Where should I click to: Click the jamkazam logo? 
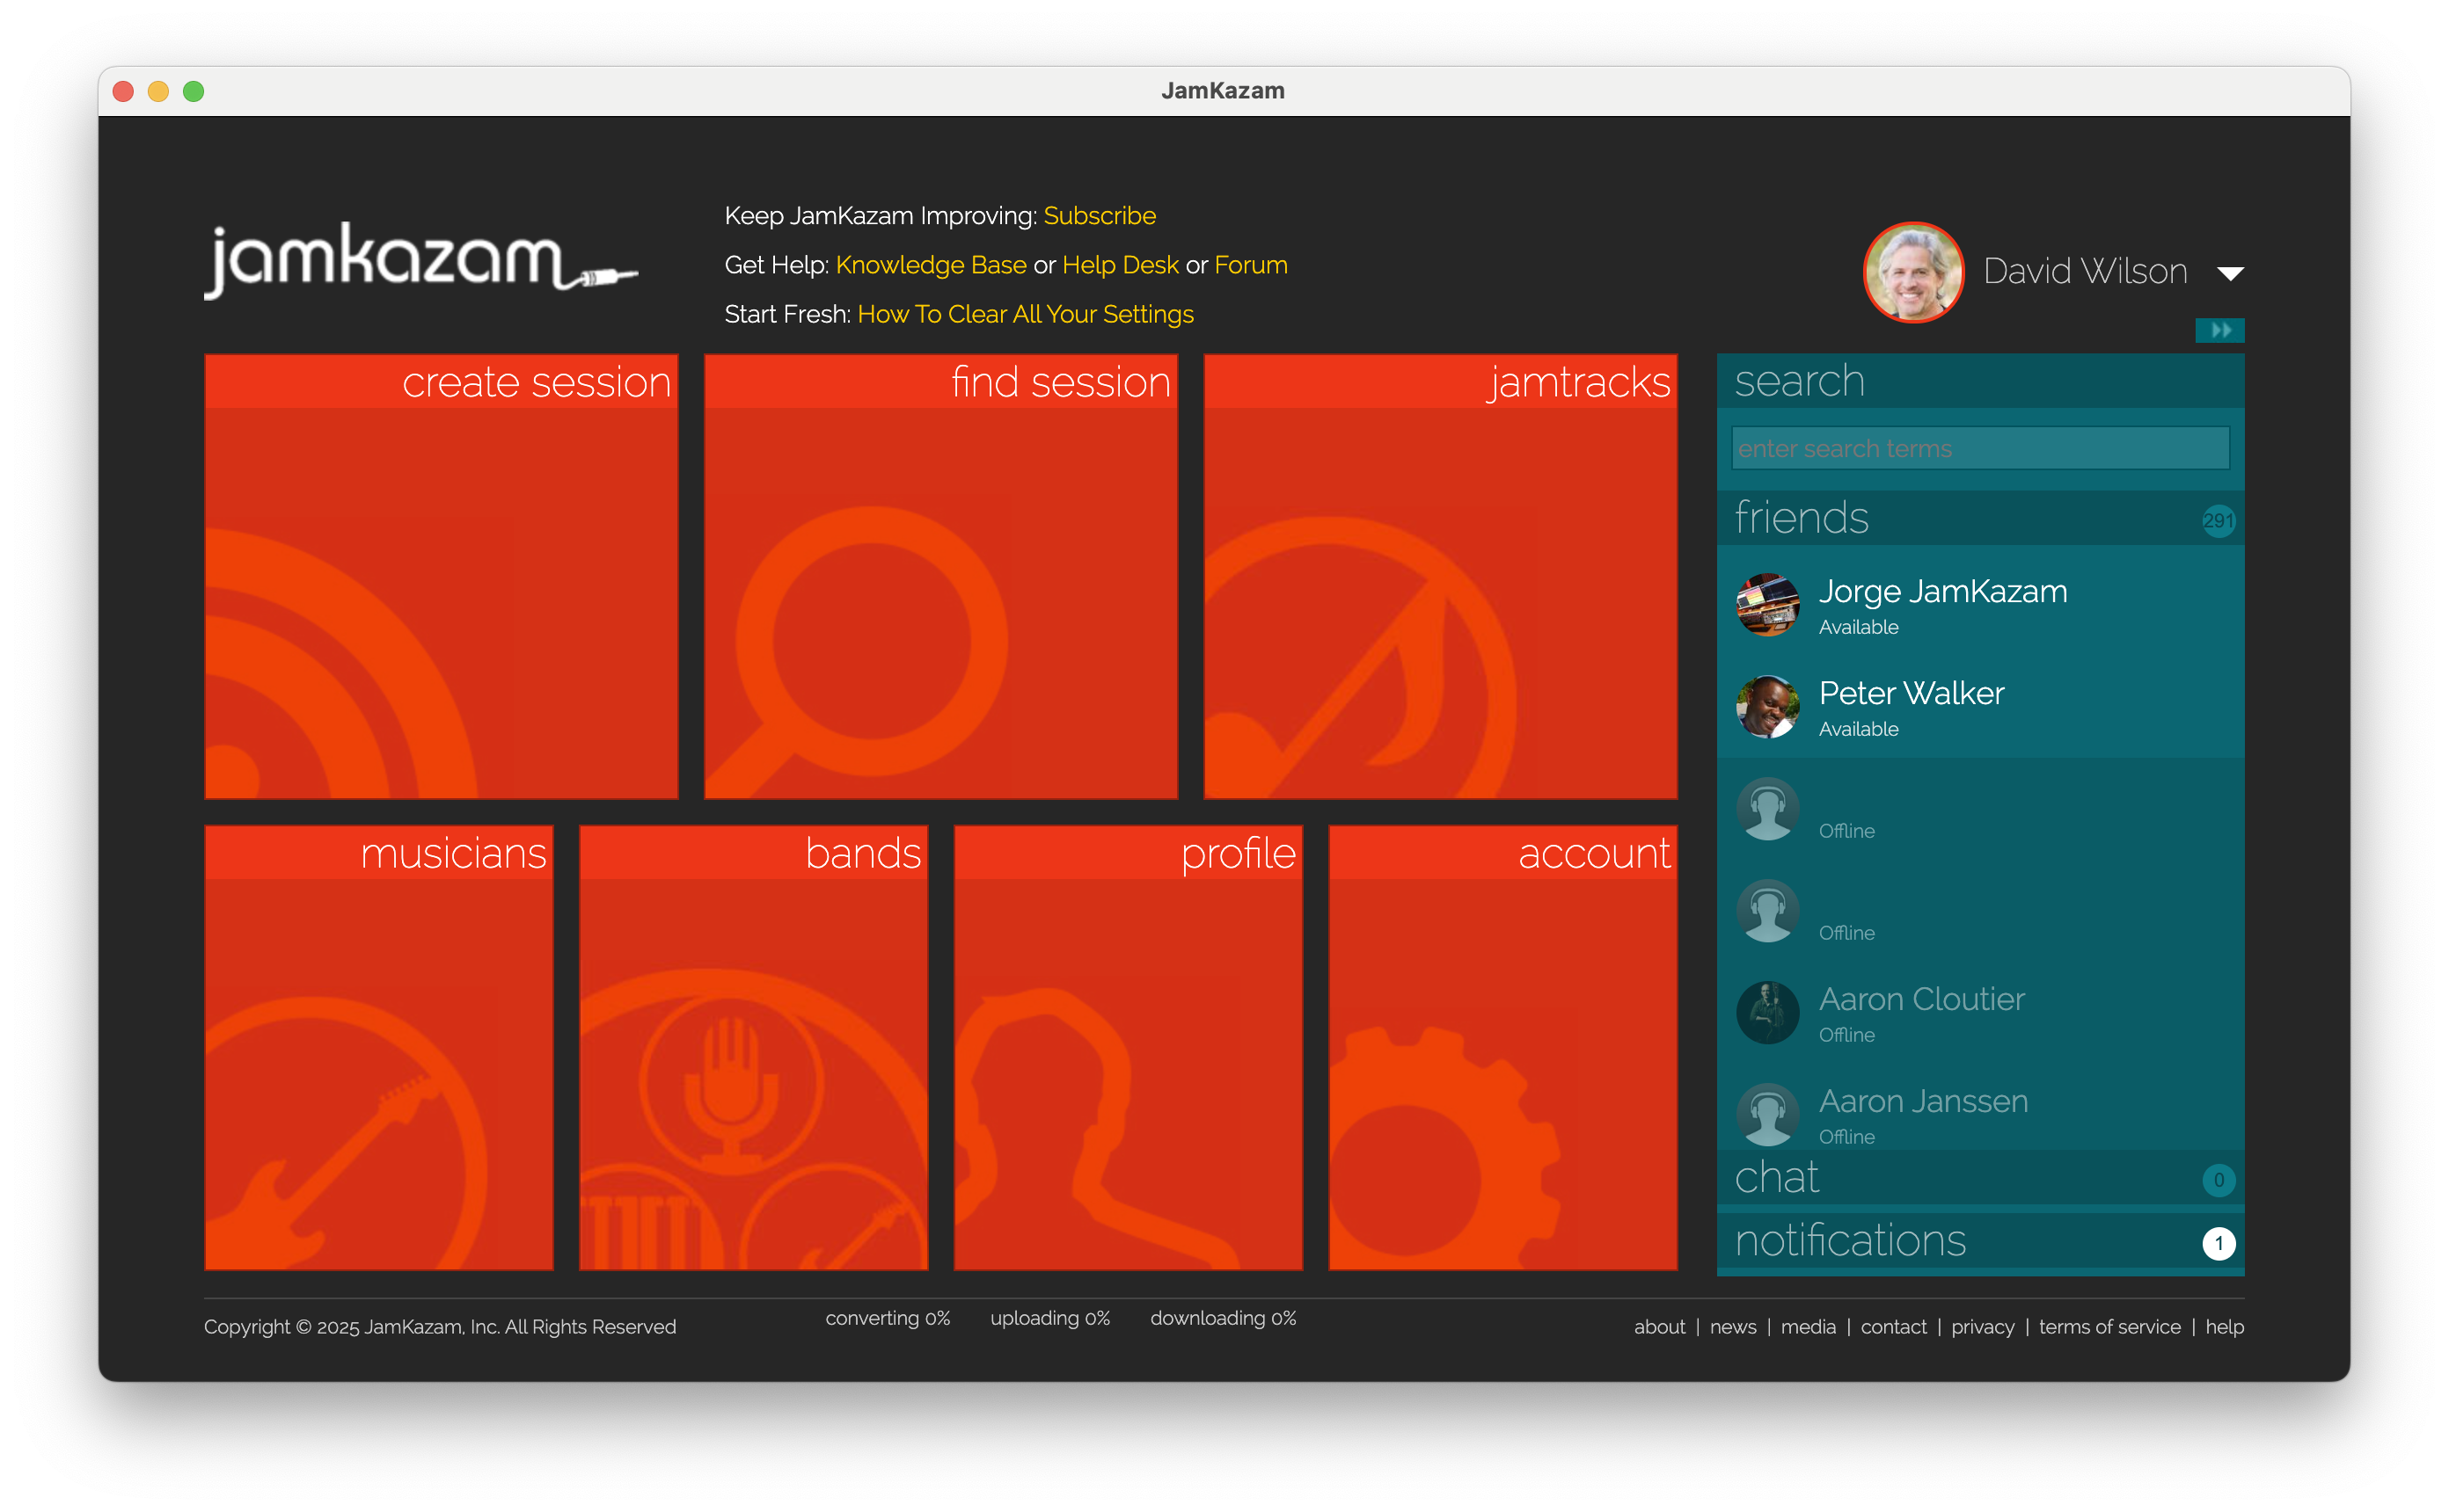click(420, 260)
